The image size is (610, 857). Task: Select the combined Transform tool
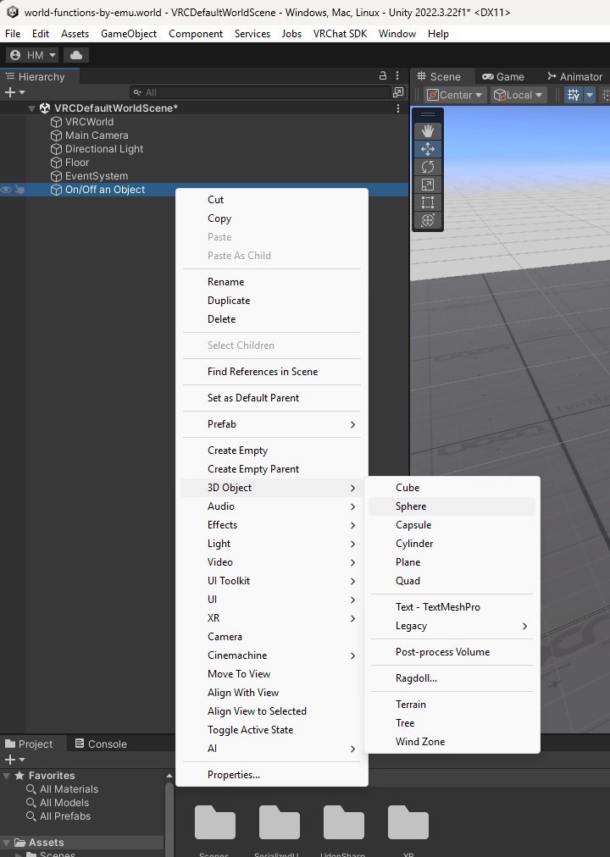tap(428, 219)
